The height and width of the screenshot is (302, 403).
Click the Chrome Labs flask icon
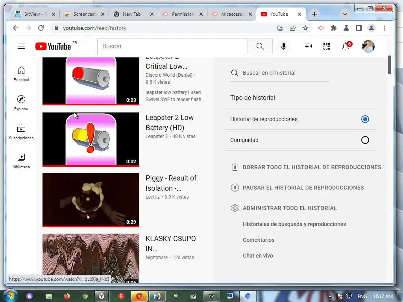click(346, 28)
